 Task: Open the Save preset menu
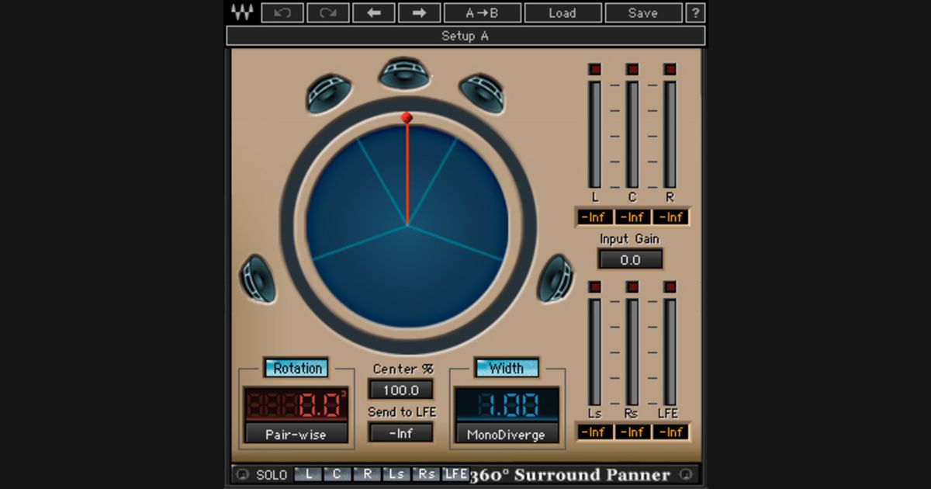(x=643, y=12)
